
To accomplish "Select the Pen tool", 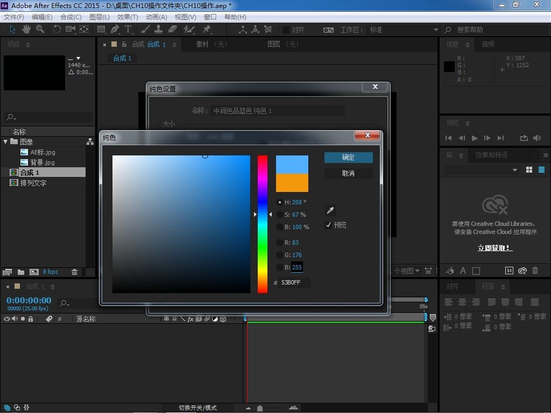I will [x=115, y=29].
